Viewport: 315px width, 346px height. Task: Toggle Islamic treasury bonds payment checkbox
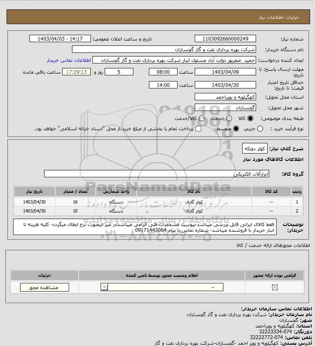[198, 129]
